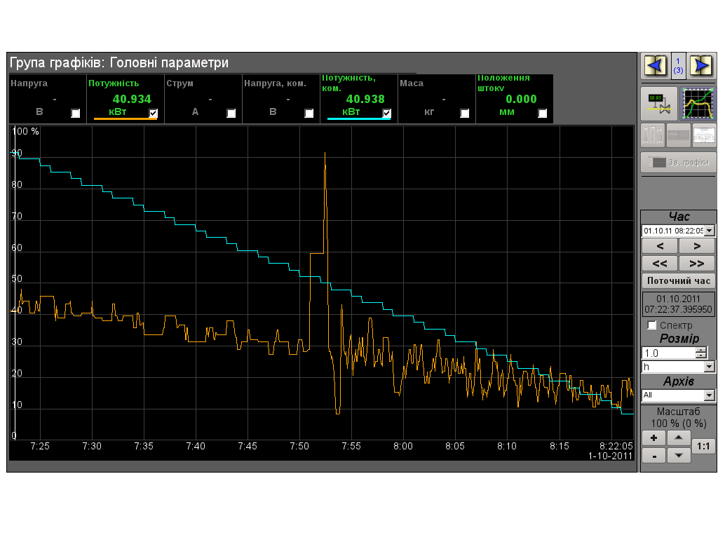The width and height of the screenshot is (725, 556).
Task: Zoom out with the minus scale button
Action: (653, 455)
